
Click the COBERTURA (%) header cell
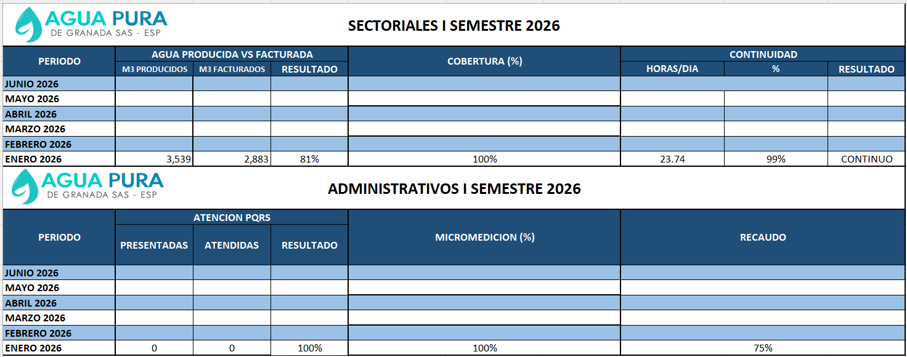[x=484, y=62]
